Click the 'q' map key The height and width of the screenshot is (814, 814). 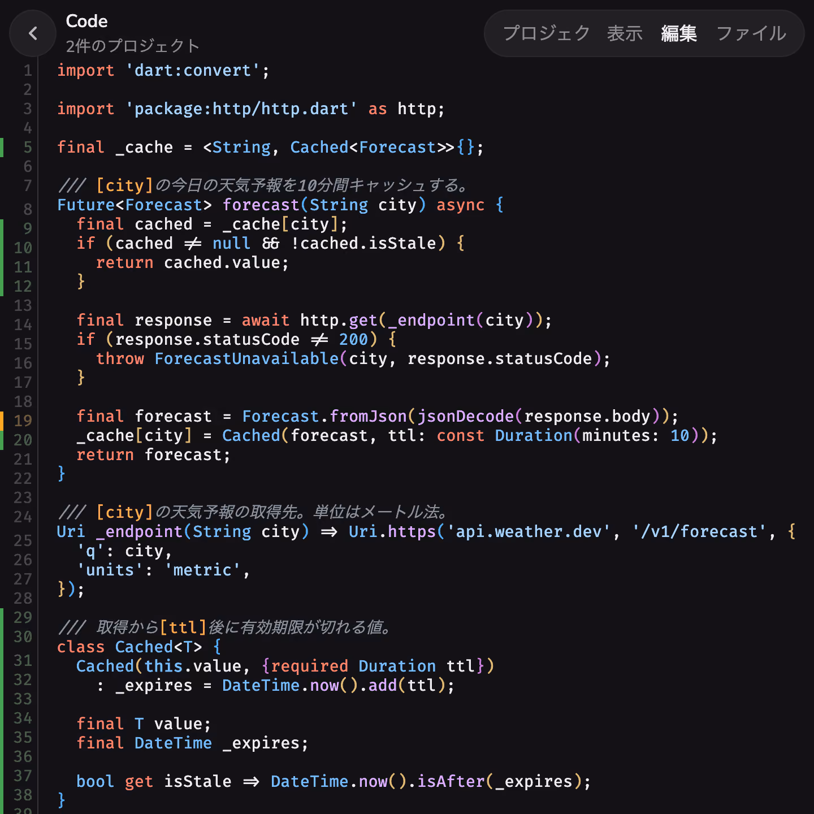click(90, 551)
